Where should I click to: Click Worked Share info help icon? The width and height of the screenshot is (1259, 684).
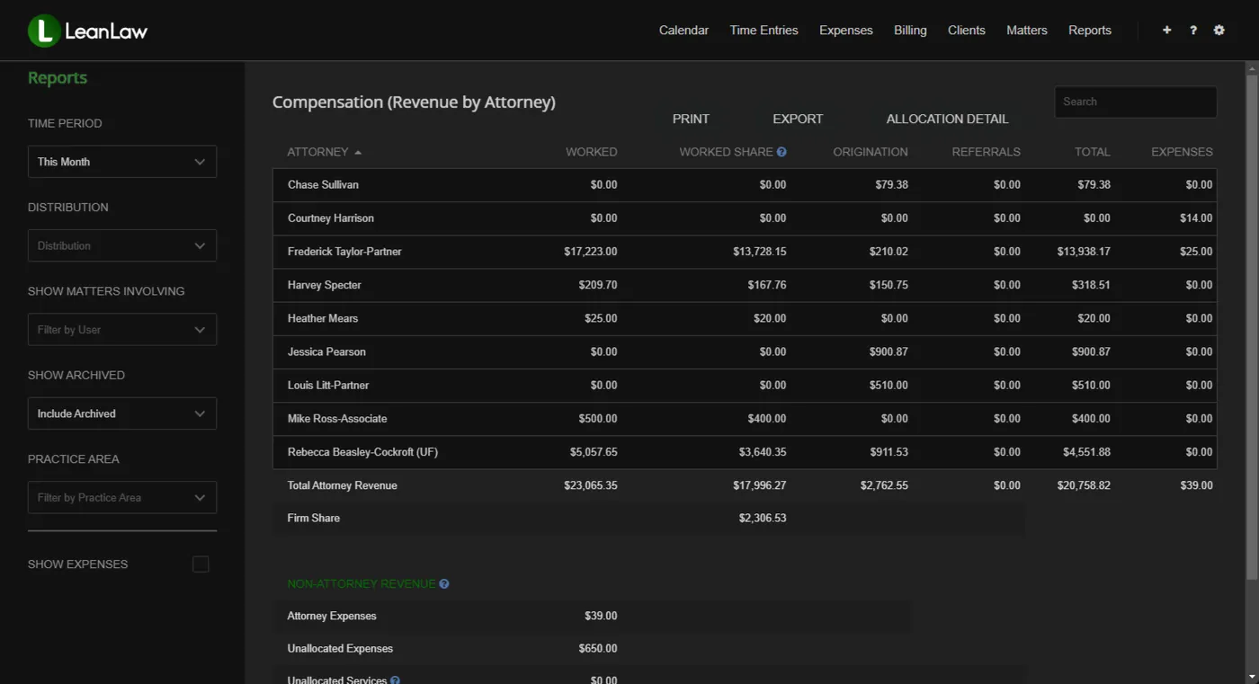(x=781, y=152)
